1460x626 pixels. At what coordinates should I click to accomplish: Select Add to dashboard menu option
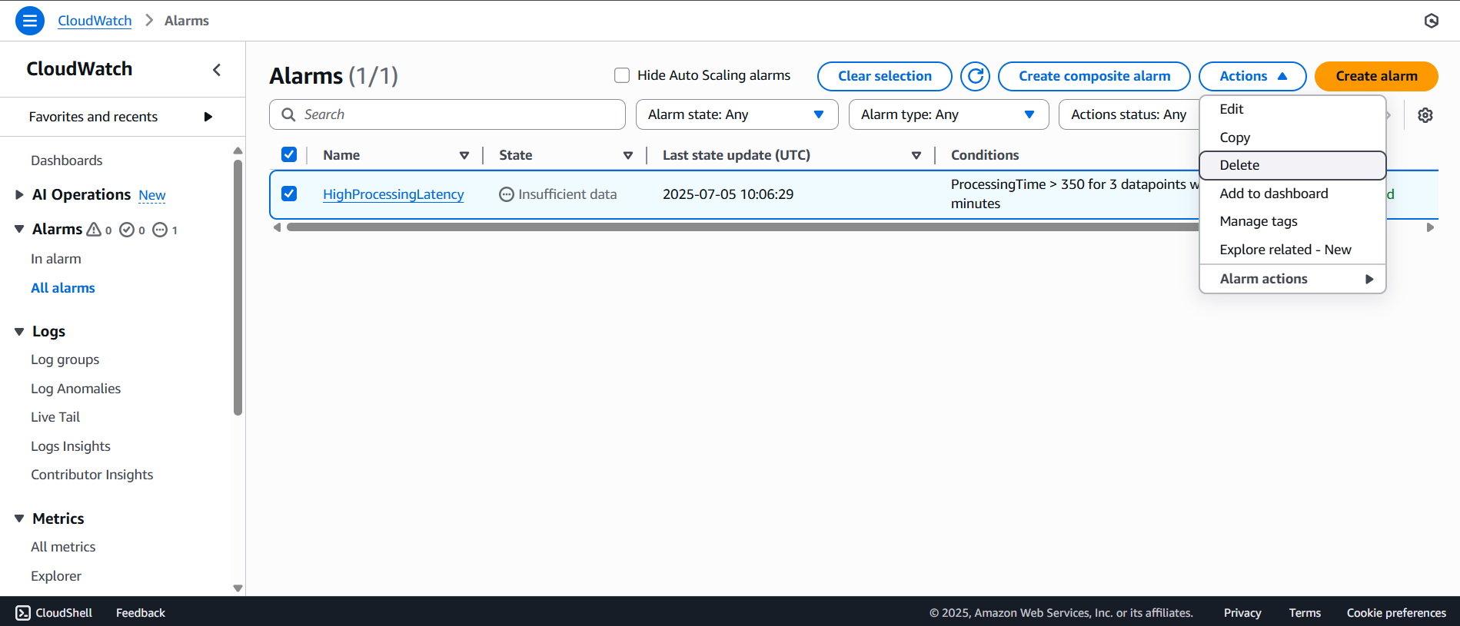pyautogui.click(x=1273, y=194)
